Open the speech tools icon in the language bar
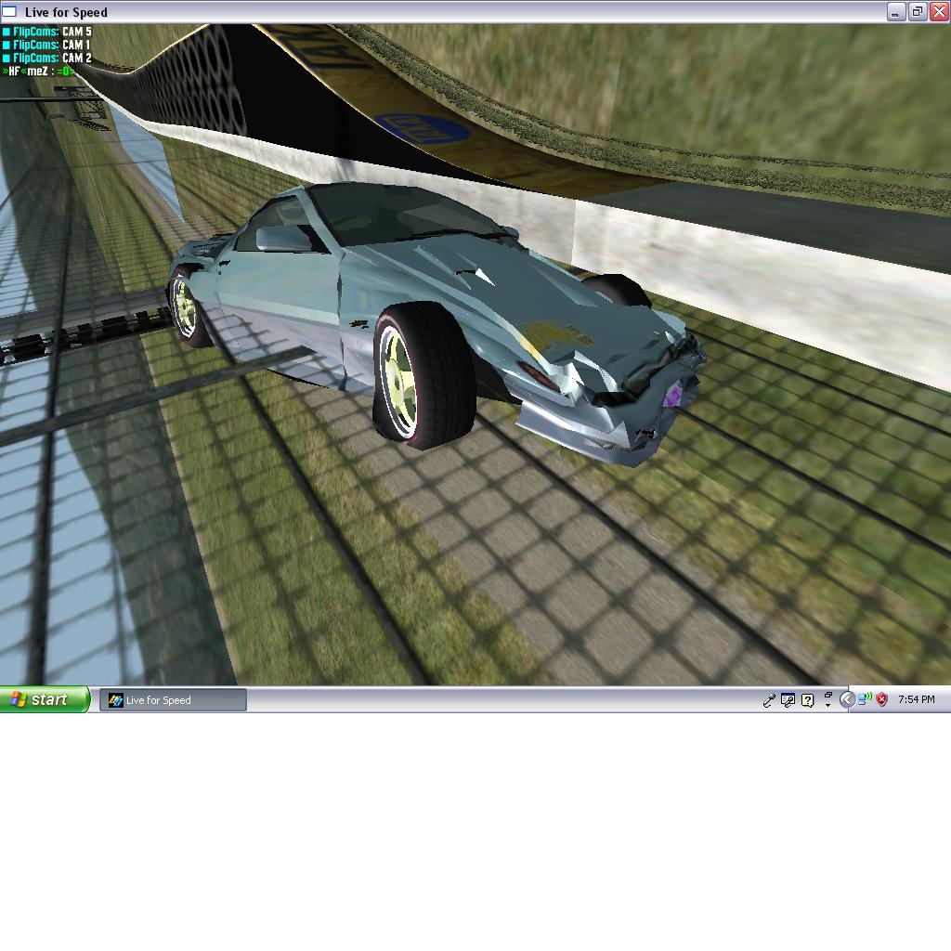Screen dimensions: 951x951 coord(788,700)
